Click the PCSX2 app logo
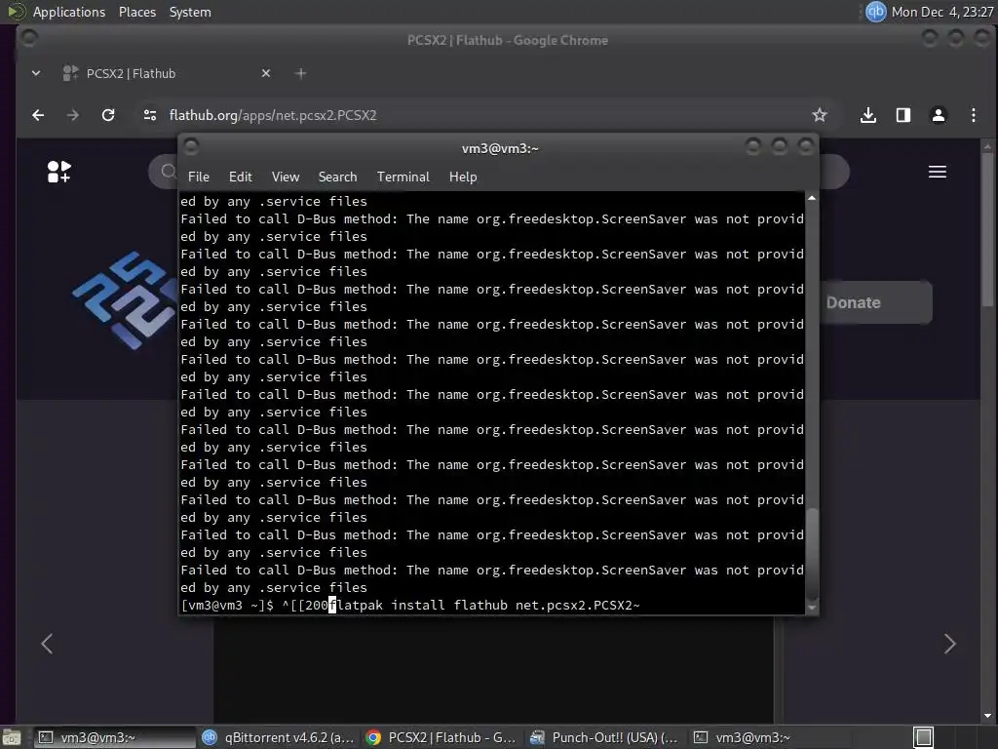Screen dimensions: 998x749 click(124, 300)
